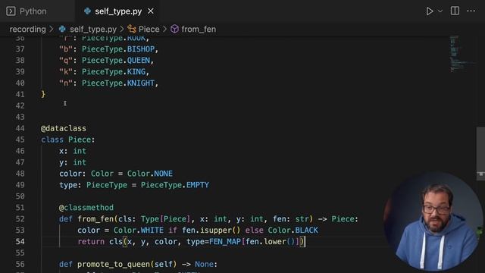The width and height of the screenshot is (485, 273).
Task: Click 'Type[Piece]' annotation on line 52
Action: coord(165,219)
